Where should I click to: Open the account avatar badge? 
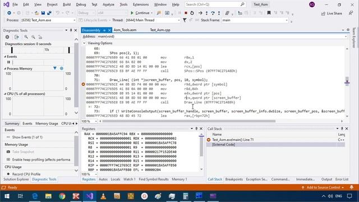(x=312, y=4)
